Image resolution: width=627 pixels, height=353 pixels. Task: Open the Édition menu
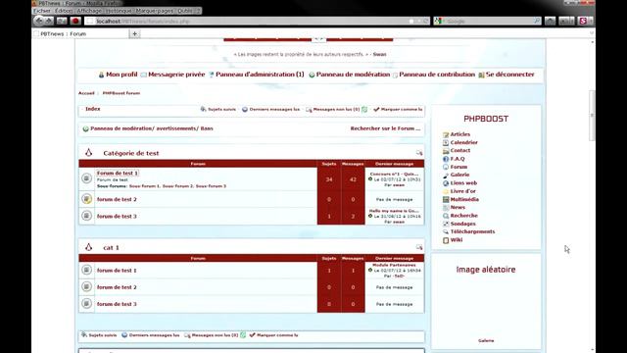point(64,11)
